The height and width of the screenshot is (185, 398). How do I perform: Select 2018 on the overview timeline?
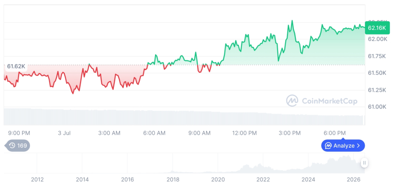click(173, 179)
